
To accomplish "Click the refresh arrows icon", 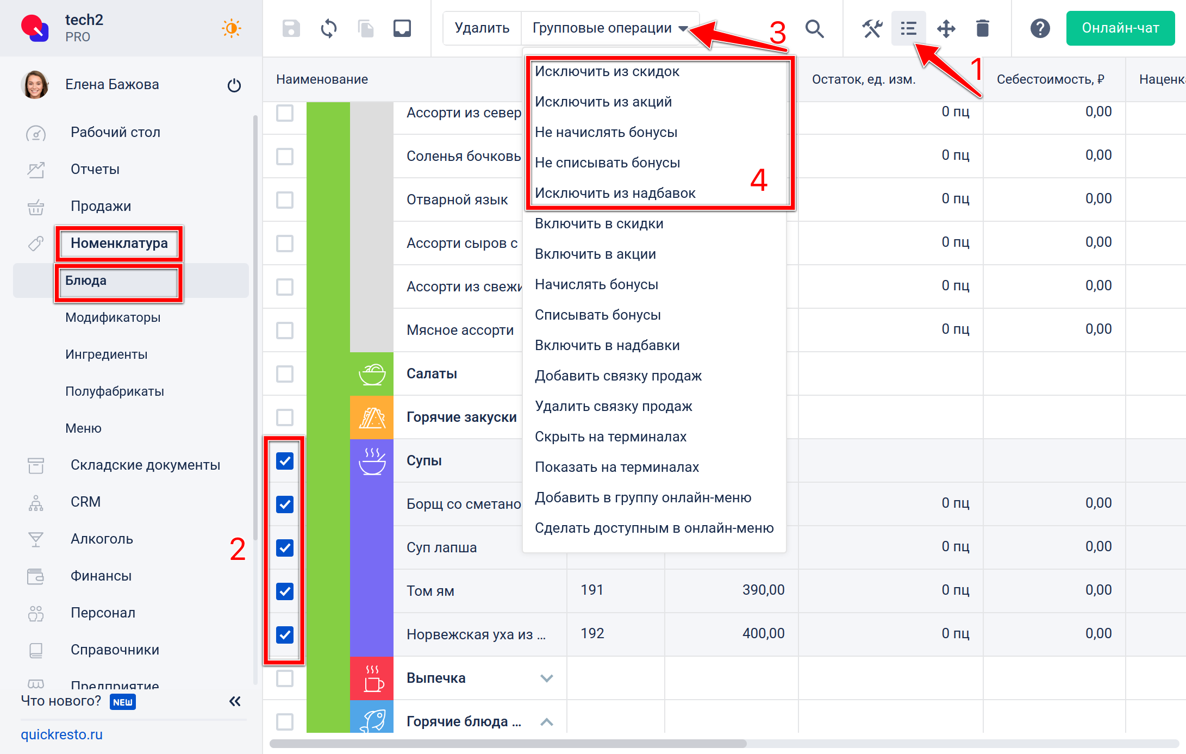I will [x=328, y=28].
